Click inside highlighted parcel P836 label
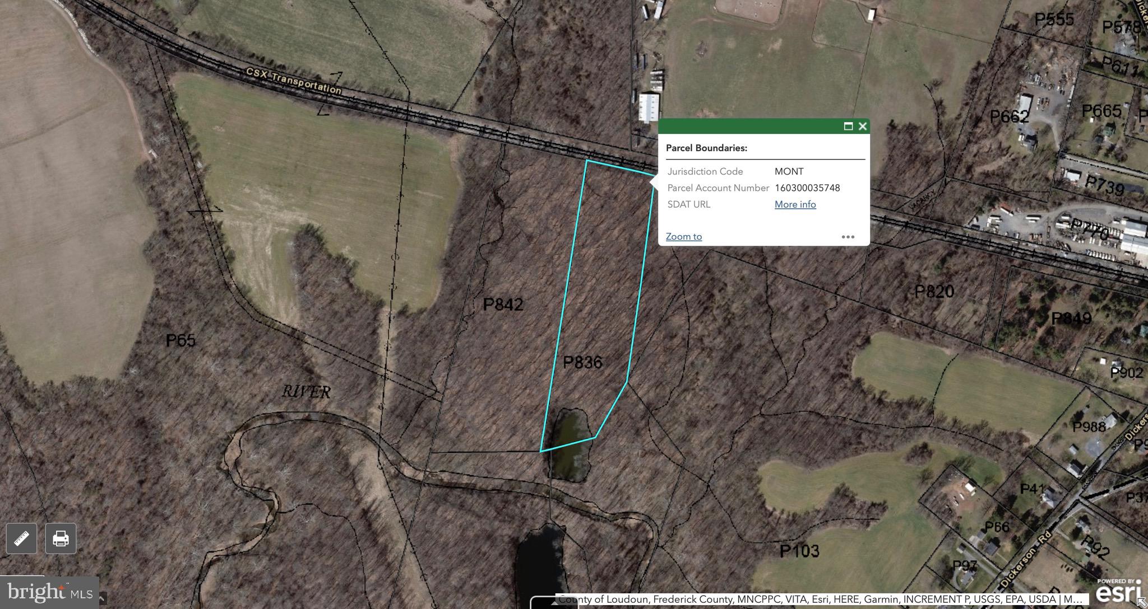This screenshot has width=1148, height=609. (582, 362)
